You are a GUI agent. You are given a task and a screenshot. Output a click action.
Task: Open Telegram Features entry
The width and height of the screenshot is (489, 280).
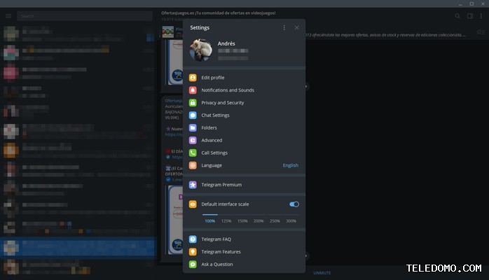(221, 252)
